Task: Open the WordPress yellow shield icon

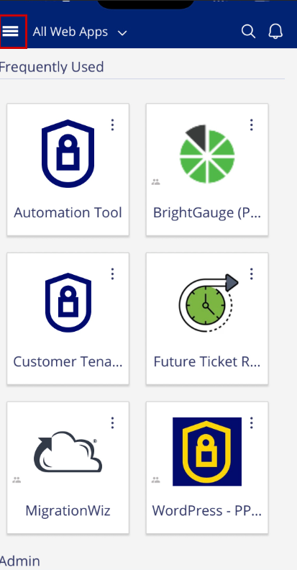Action: pos(207,451)
